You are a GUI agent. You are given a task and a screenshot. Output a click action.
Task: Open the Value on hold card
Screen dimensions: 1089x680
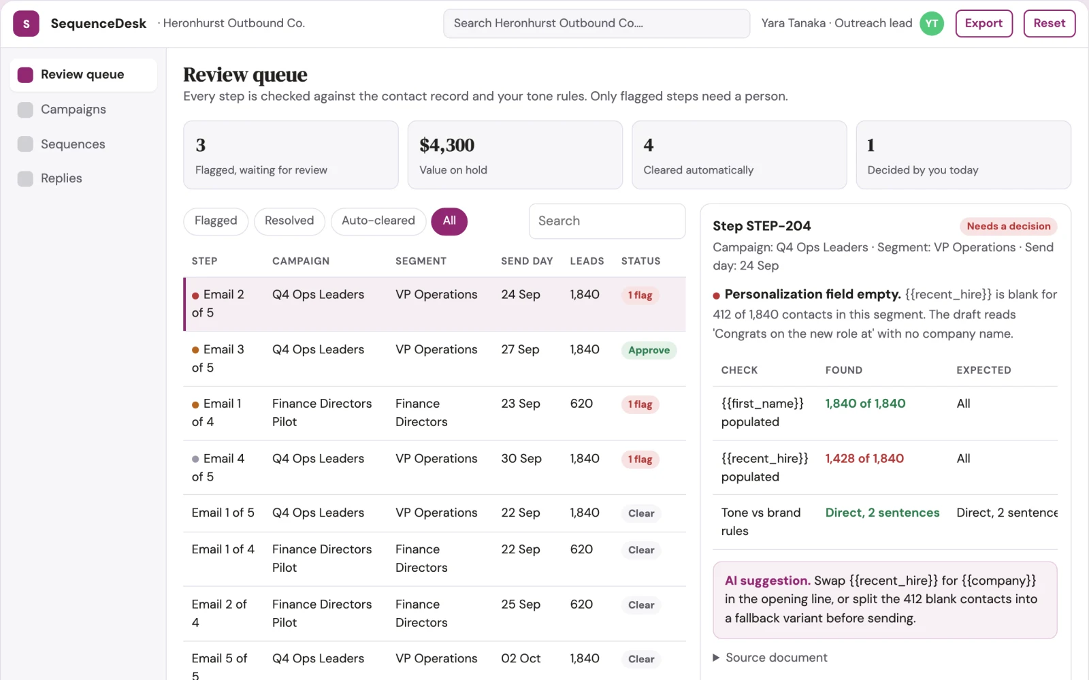click(x=515, y=155)
